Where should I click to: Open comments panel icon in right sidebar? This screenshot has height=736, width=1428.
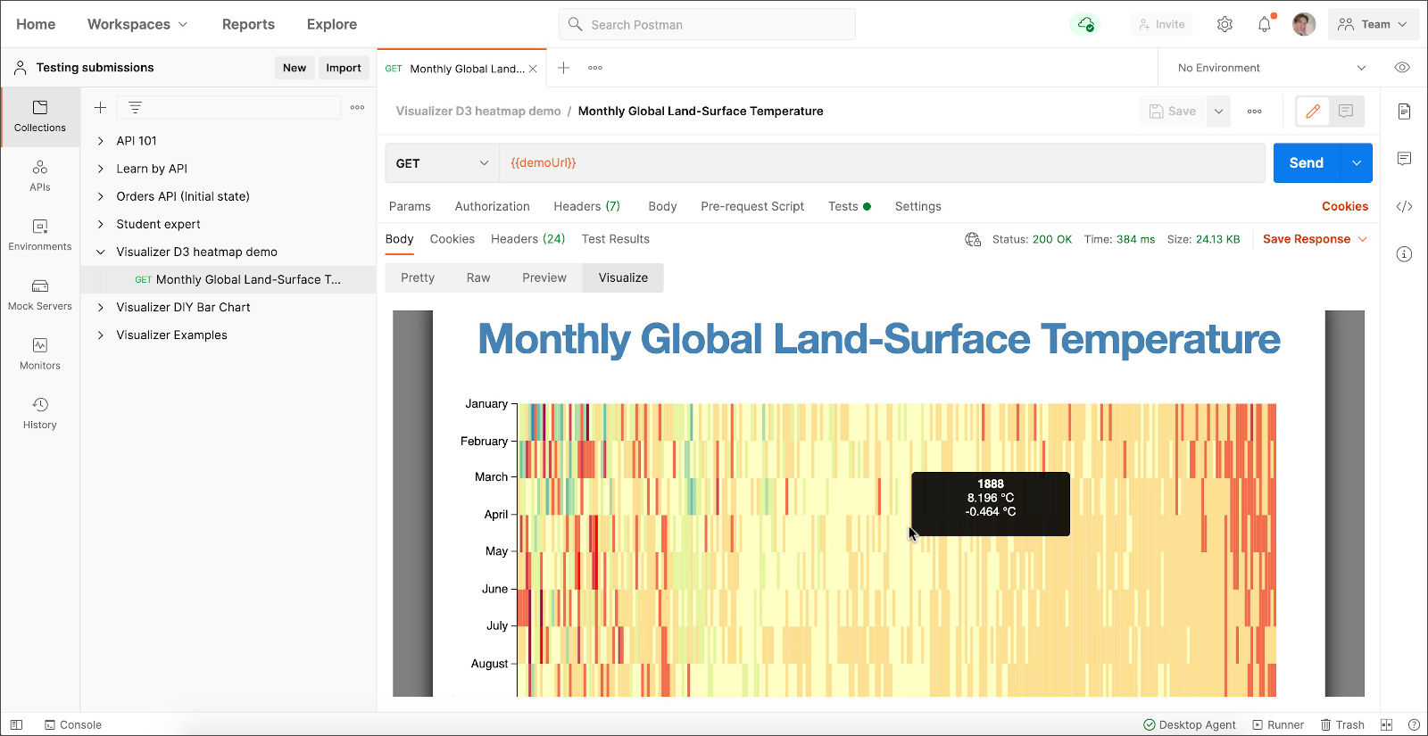[1404, 159]
